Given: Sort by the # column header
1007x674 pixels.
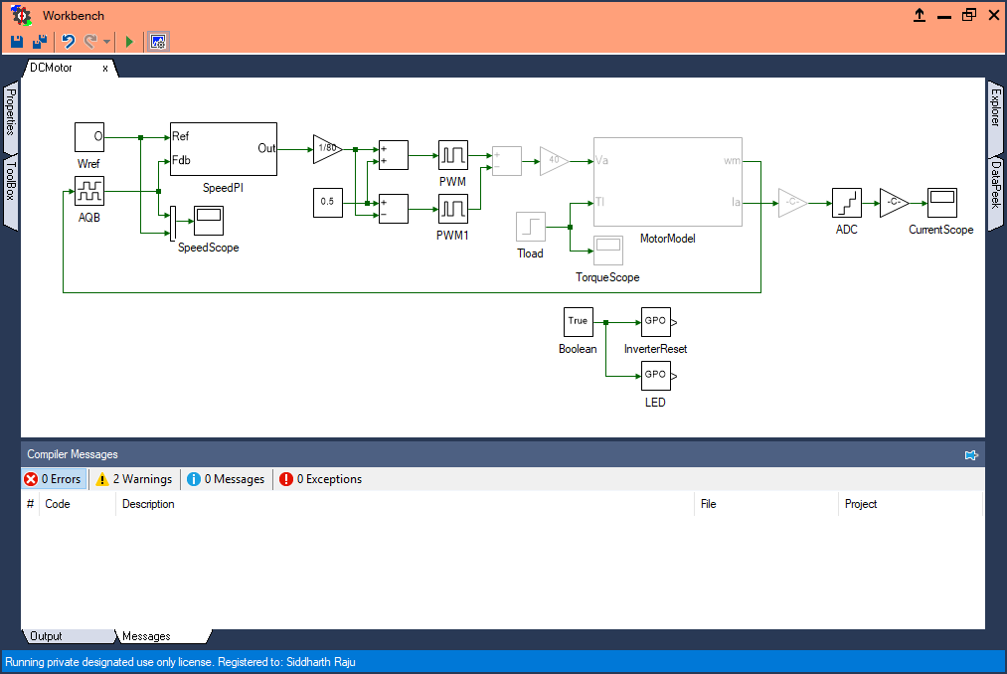Looking at the screenshot, I should coord(30,504).
